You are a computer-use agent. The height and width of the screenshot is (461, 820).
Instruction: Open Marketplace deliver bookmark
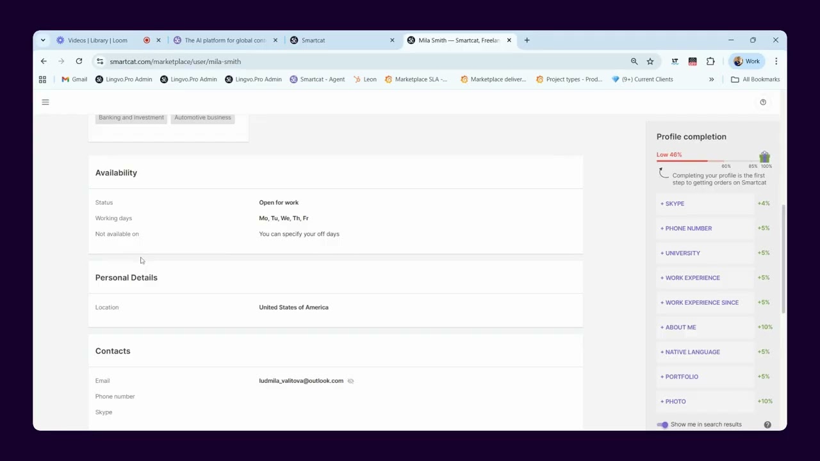[493, 79]
